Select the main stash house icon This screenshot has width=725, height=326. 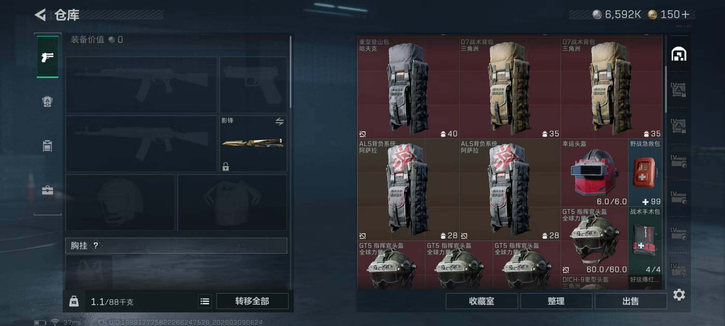tap(679, 54)
